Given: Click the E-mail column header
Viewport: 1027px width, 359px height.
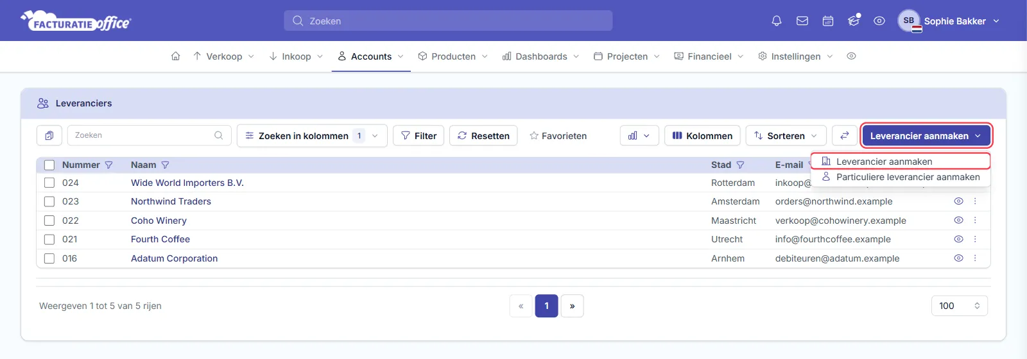Looking at the screenshot, I should point(789,165).
